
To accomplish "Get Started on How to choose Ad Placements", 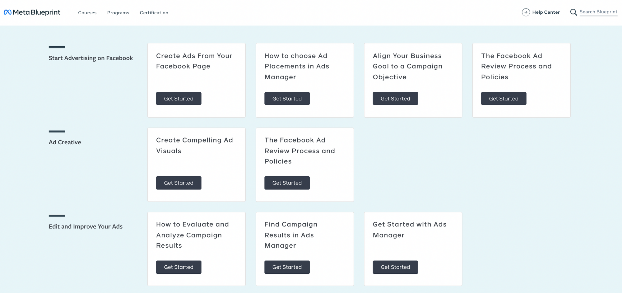I will 287,99.
